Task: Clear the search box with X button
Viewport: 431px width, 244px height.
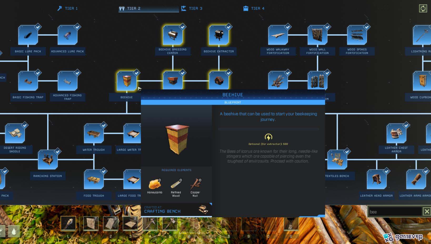Action: pos(427,211)
